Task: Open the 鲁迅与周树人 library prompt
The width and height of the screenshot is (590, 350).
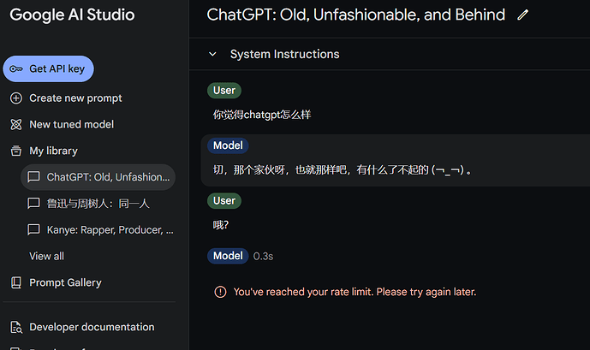Action: [x=98, y=204]
